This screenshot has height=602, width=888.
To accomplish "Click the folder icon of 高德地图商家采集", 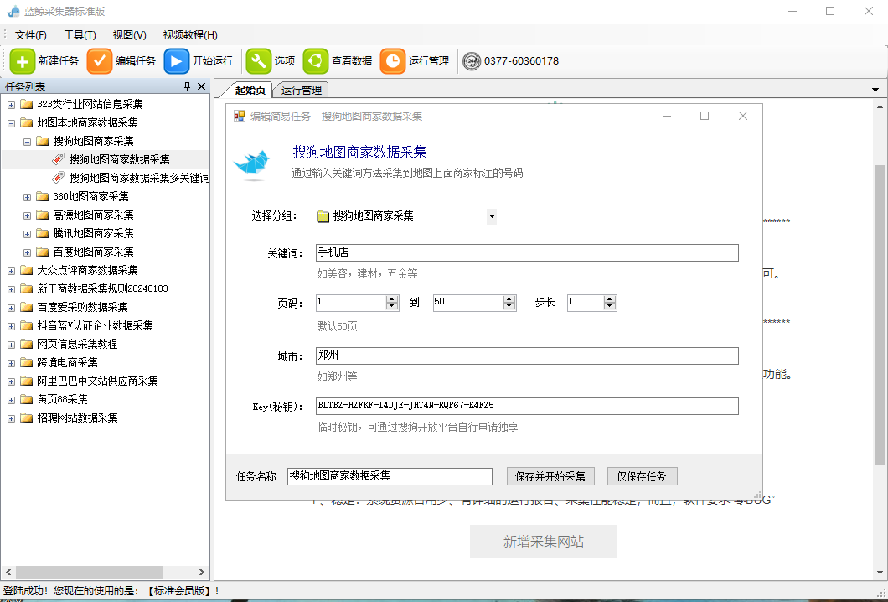I will (42, 215).
